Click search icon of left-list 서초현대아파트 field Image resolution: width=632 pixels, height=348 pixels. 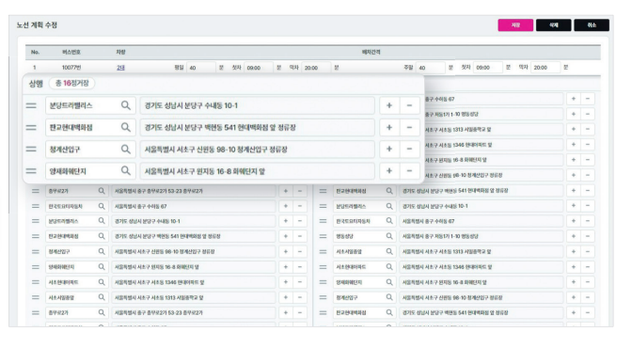pyautogui.click(x=102, y=282)
